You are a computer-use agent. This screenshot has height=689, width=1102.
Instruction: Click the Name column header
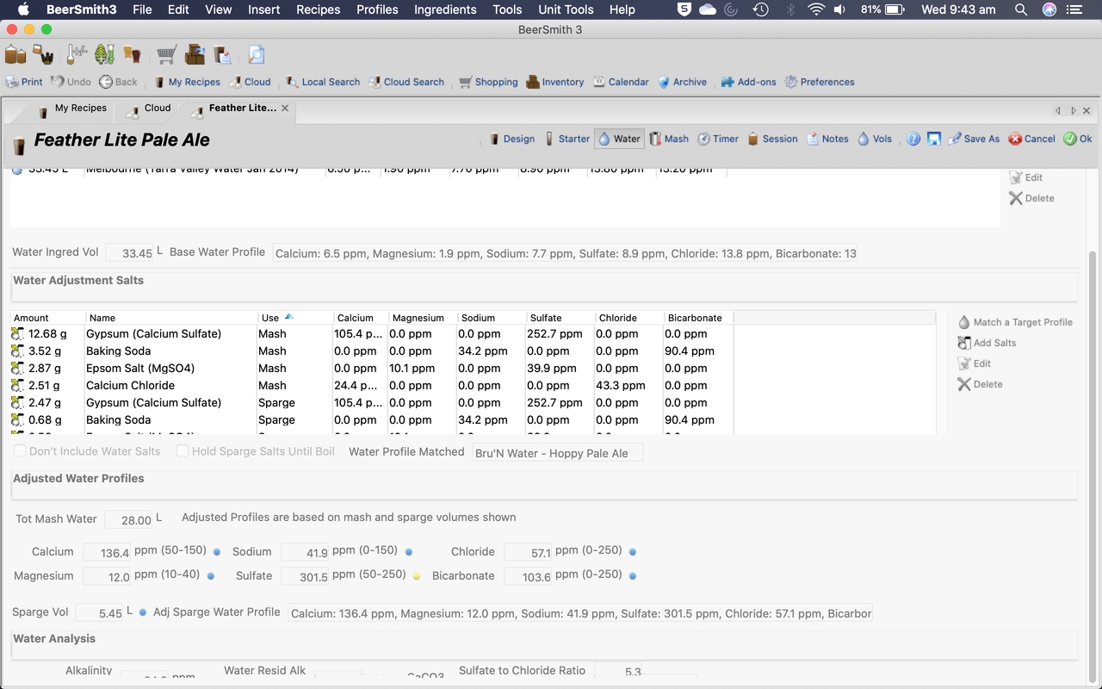171,318
